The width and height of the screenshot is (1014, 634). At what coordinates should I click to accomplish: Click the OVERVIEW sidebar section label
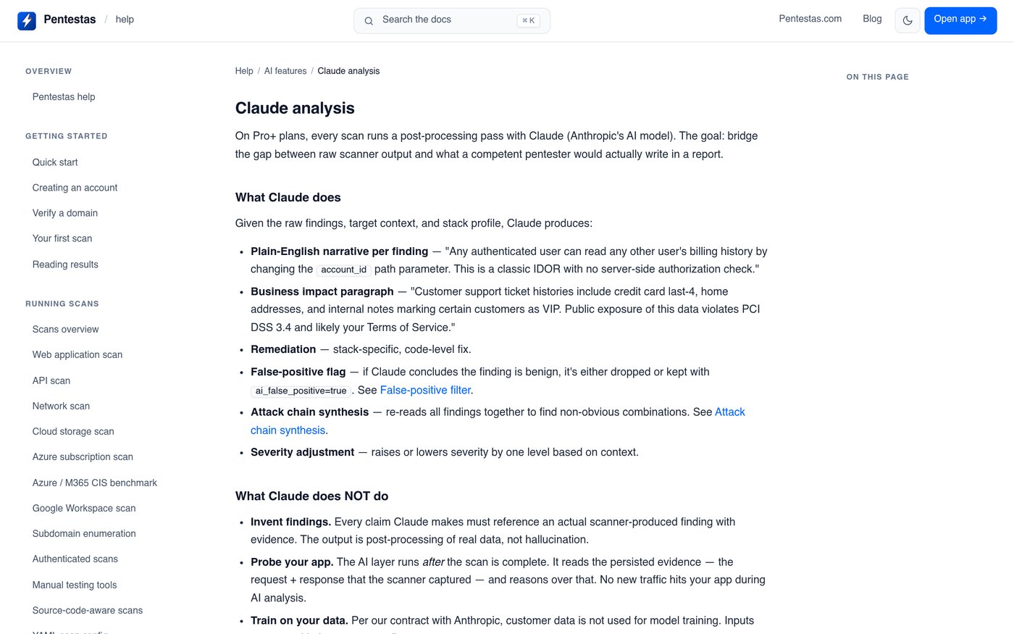pyautogui.click(x=49, y=71)
